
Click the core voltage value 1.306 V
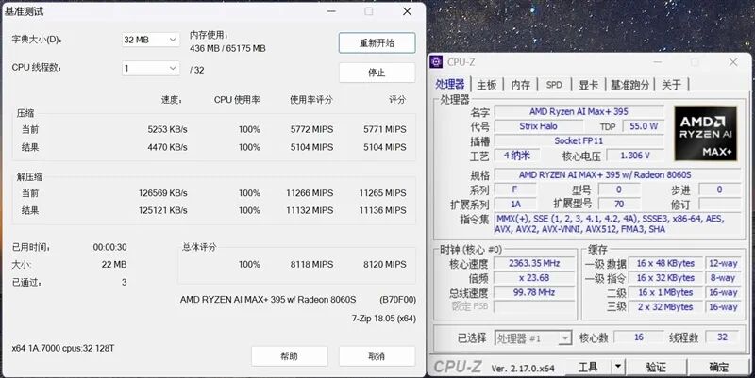pyautogui.click(x=635, y=156)
